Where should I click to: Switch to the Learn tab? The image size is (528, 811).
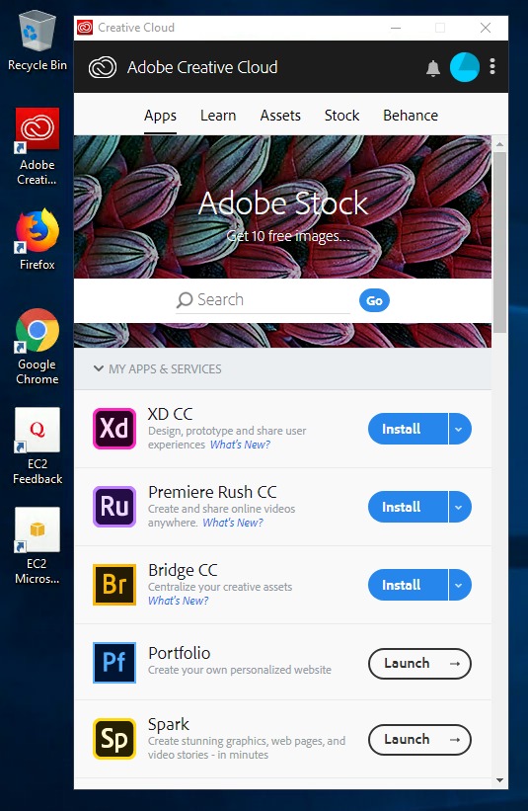click(218, 116)
